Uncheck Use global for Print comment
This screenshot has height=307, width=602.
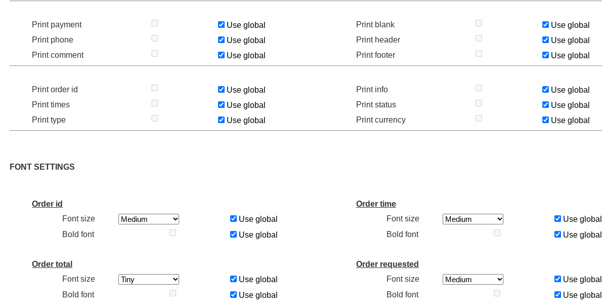tap(221, 55)
